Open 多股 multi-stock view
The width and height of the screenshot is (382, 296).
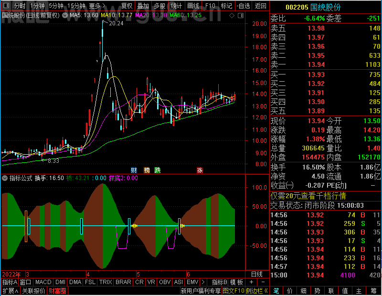[159, 6]
